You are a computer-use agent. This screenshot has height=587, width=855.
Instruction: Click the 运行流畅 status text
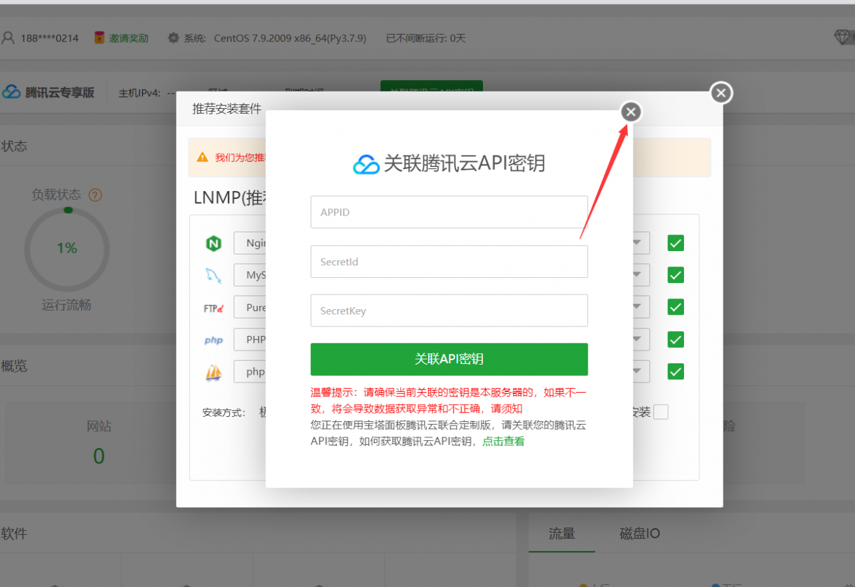tap(67, 305)
